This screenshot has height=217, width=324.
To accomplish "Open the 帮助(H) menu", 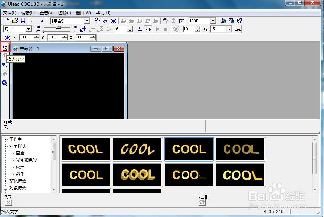I will pyautogui.click(x=103, y=13).
